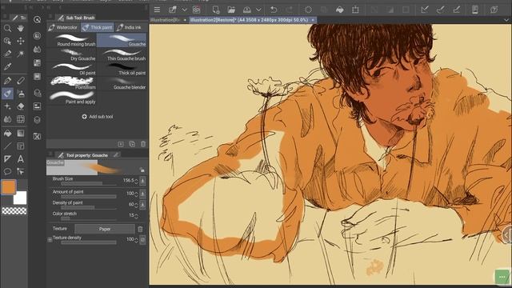
Task: Toggle Amount of paint dynamics button
Action: coord(142,194)
